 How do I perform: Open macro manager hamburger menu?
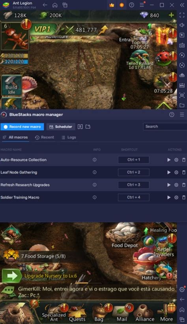182,114
